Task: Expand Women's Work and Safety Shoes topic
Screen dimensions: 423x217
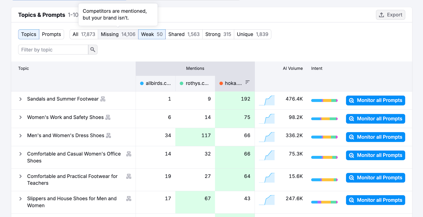Action: click(20, 117)
